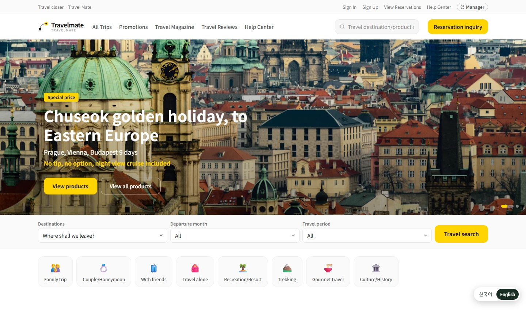526x329 pixels.
Task: Open Help Center in top utility bar
Action: 439,7
